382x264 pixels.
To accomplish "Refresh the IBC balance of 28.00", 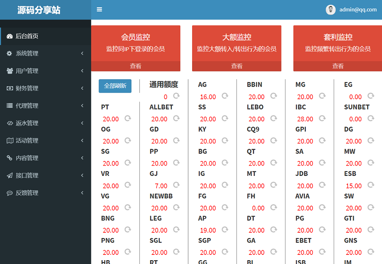I will click(322, 118).
